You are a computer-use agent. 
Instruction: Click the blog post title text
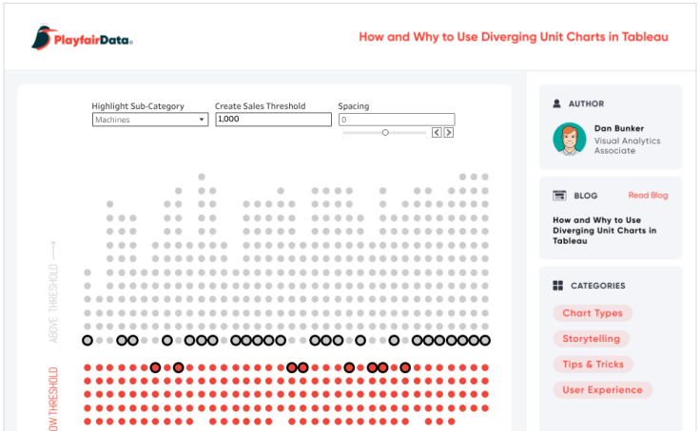coord(605,231)
